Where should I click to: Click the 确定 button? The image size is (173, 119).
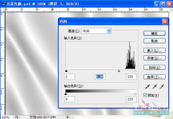coord(154,33)
